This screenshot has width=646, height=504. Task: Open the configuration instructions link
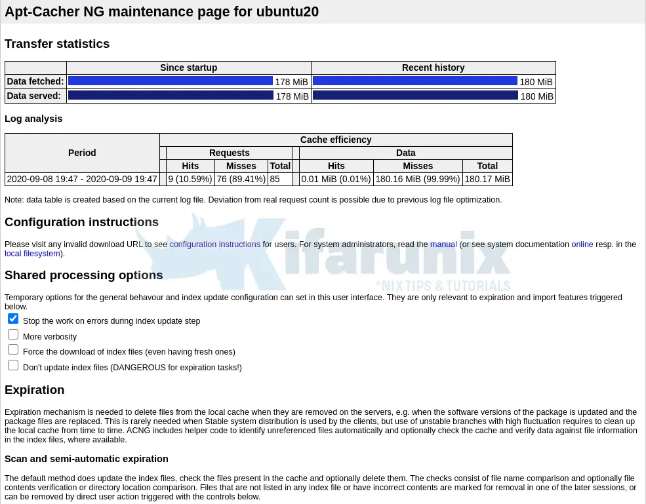[x=214, y=244]
